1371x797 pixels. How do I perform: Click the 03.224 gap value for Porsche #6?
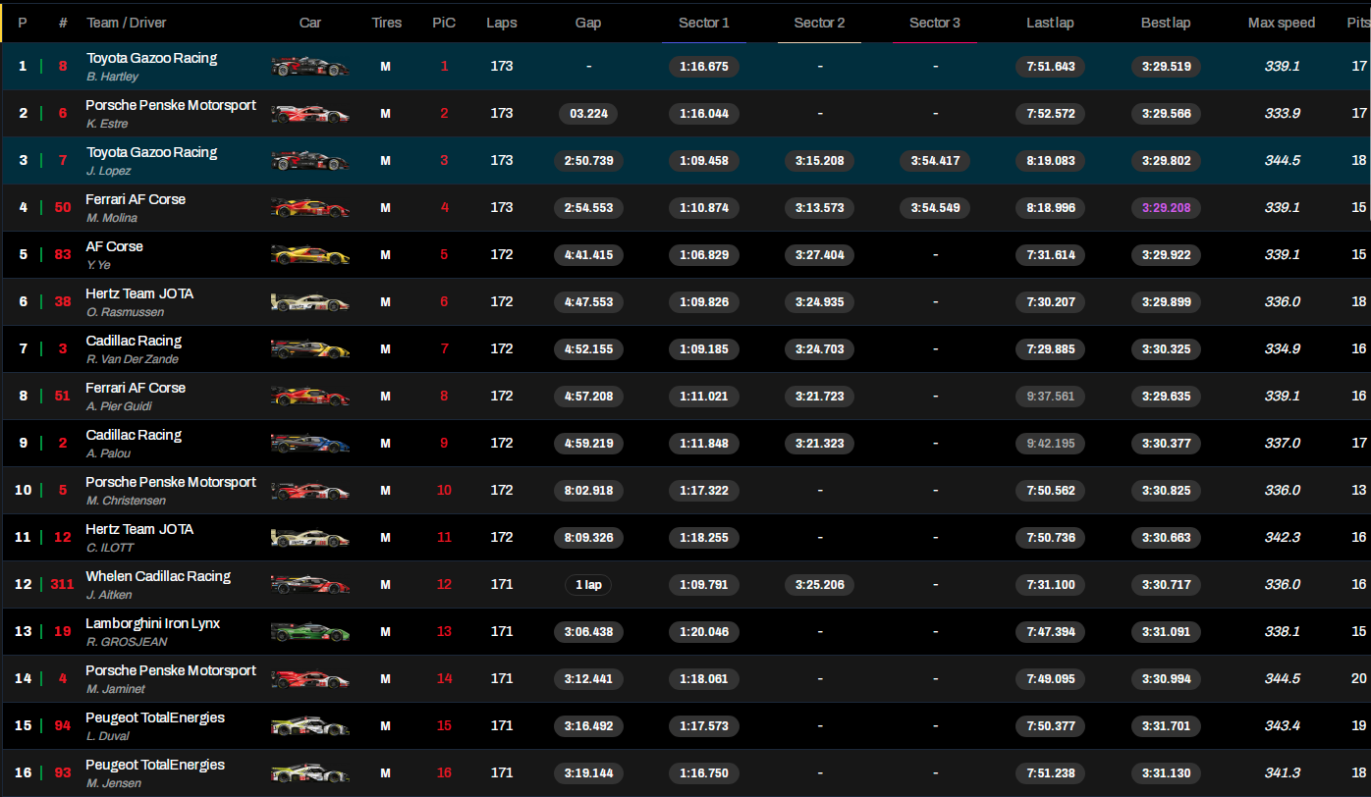click(588, 114)
